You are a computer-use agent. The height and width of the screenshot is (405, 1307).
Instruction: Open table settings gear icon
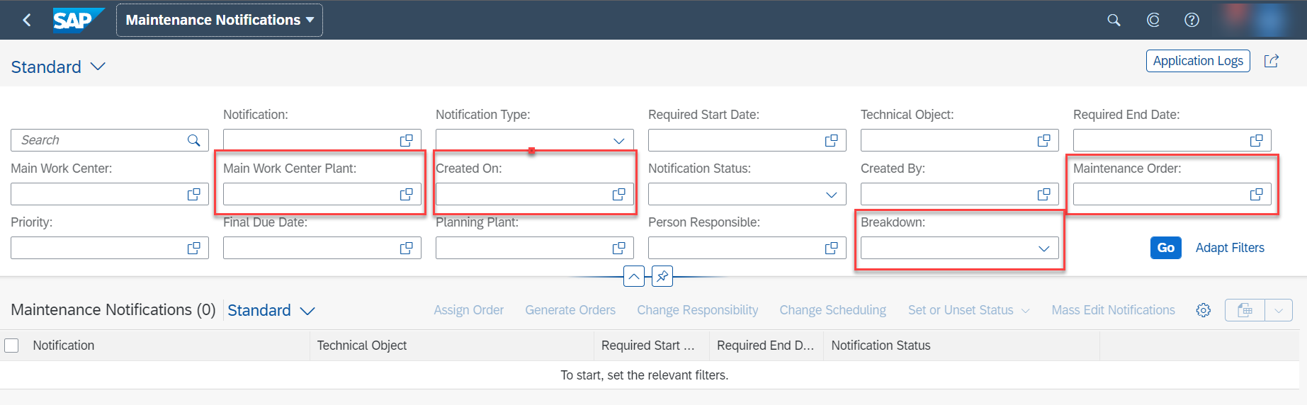pyautogui.click(x=1204, y=310)
